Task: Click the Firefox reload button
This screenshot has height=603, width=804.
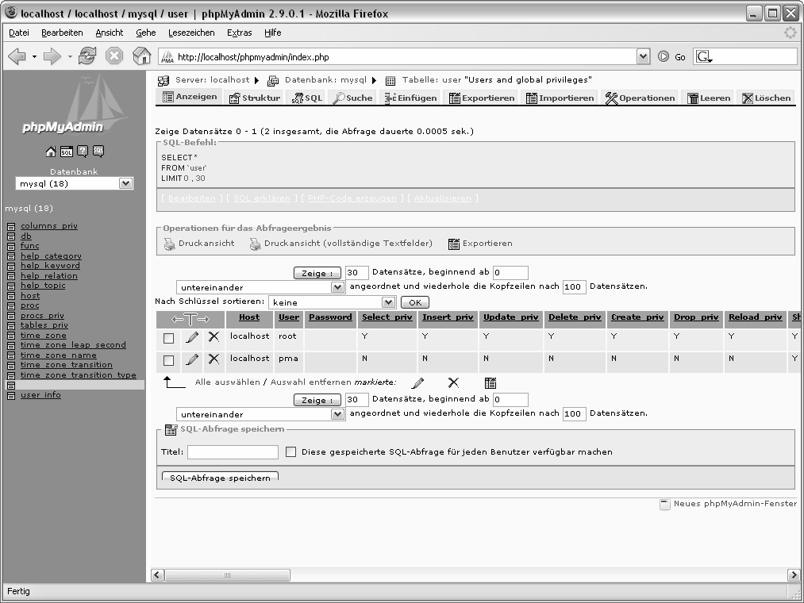Action: point(87,56)
